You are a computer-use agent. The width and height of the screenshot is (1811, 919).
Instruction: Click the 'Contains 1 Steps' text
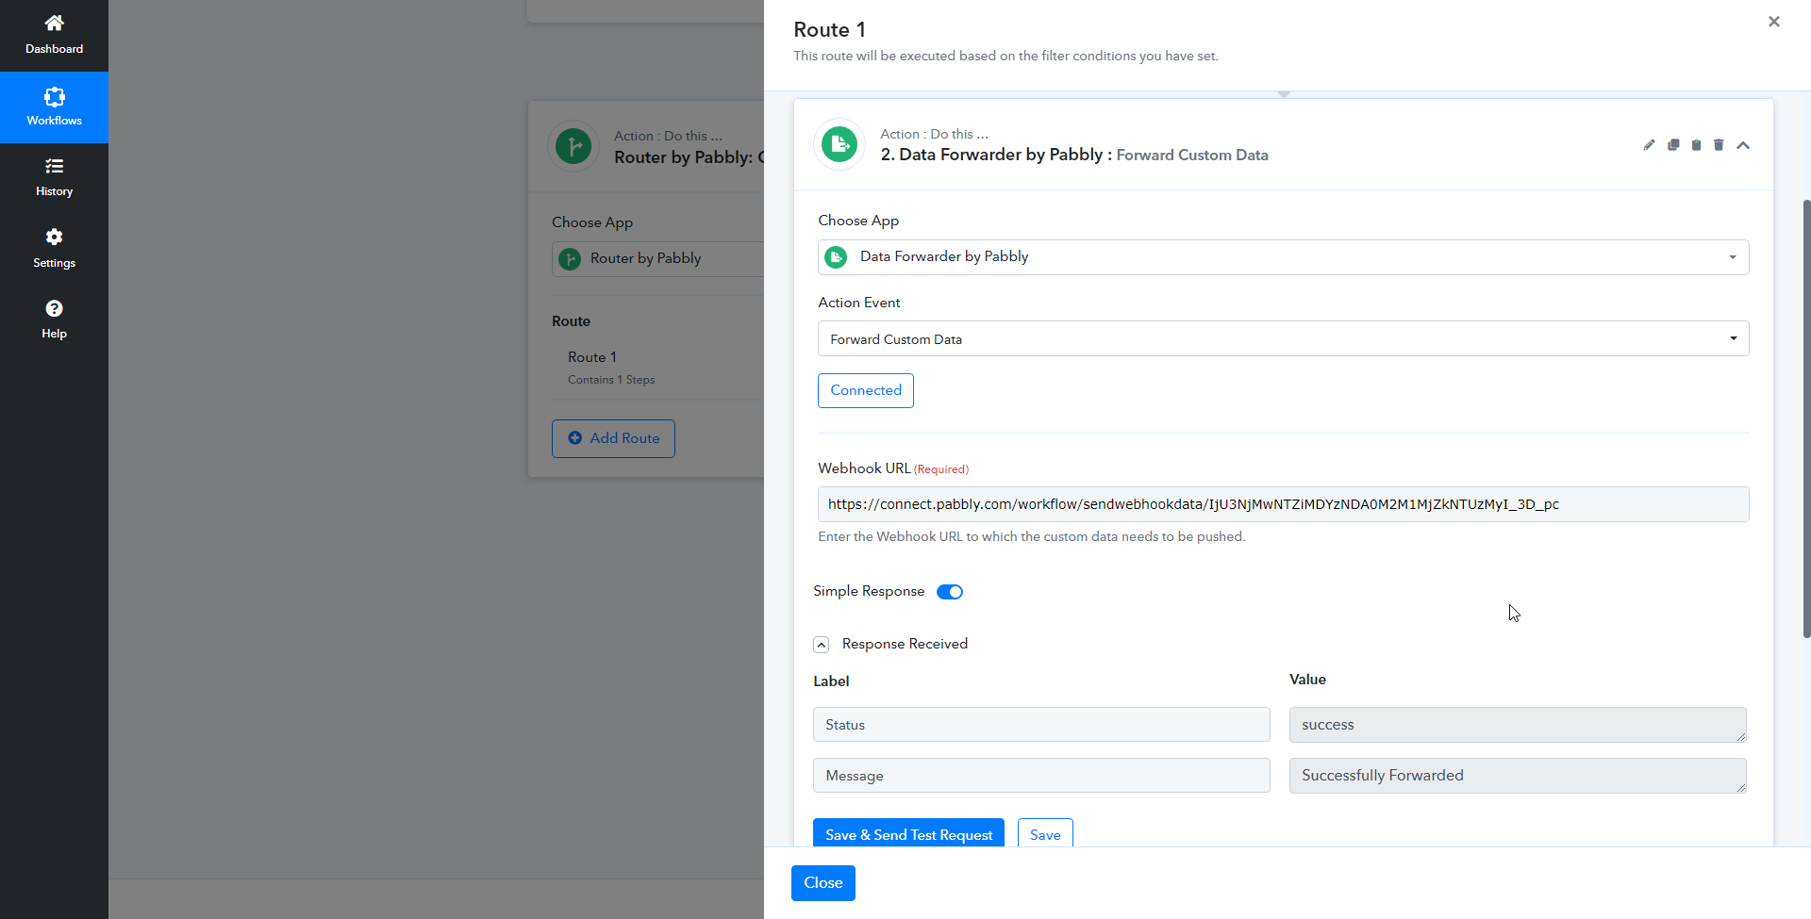click(x=611, y=380)
